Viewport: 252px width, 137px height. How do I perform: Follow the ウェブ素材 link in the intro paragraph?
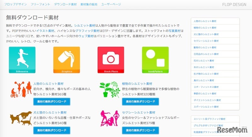86,36
